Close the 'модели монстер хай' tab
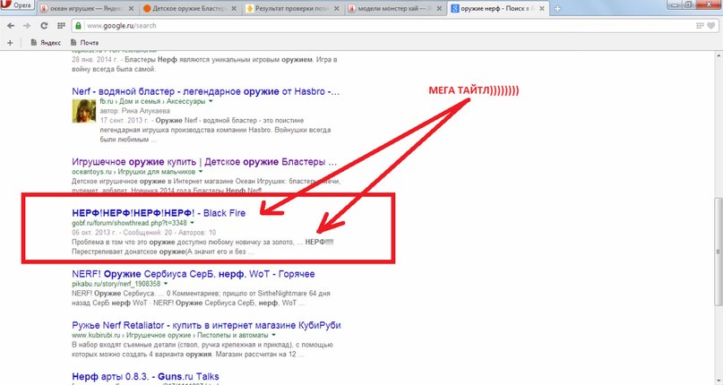 click(439, 9)
